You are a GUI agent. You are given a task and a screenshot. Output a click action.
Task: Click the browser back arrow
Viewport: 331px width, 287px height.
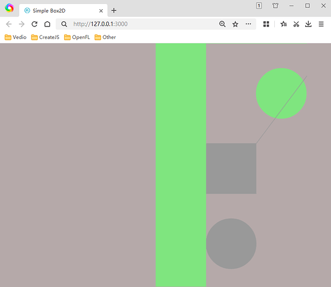[9, 24]
